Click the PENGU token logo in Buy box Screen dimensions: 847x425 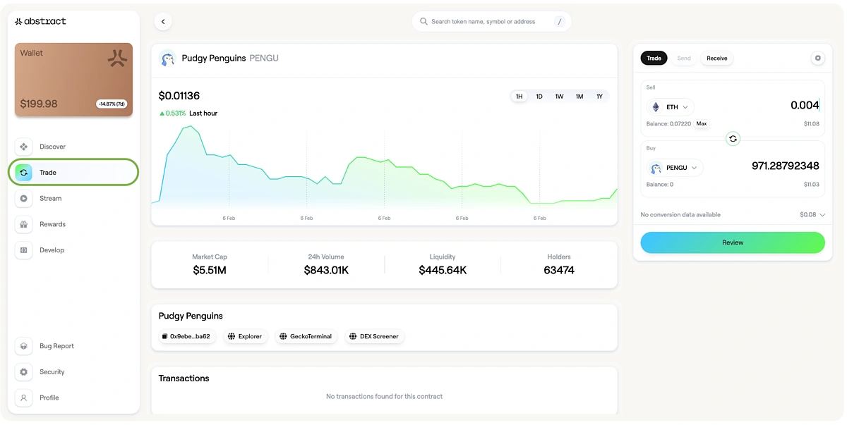(656, 168)
